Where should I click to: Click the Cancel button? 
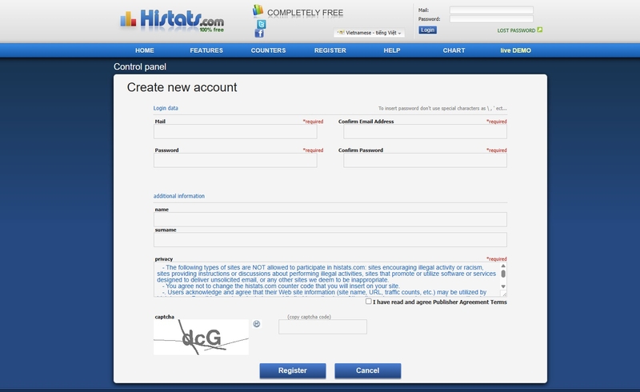(368, 370)
